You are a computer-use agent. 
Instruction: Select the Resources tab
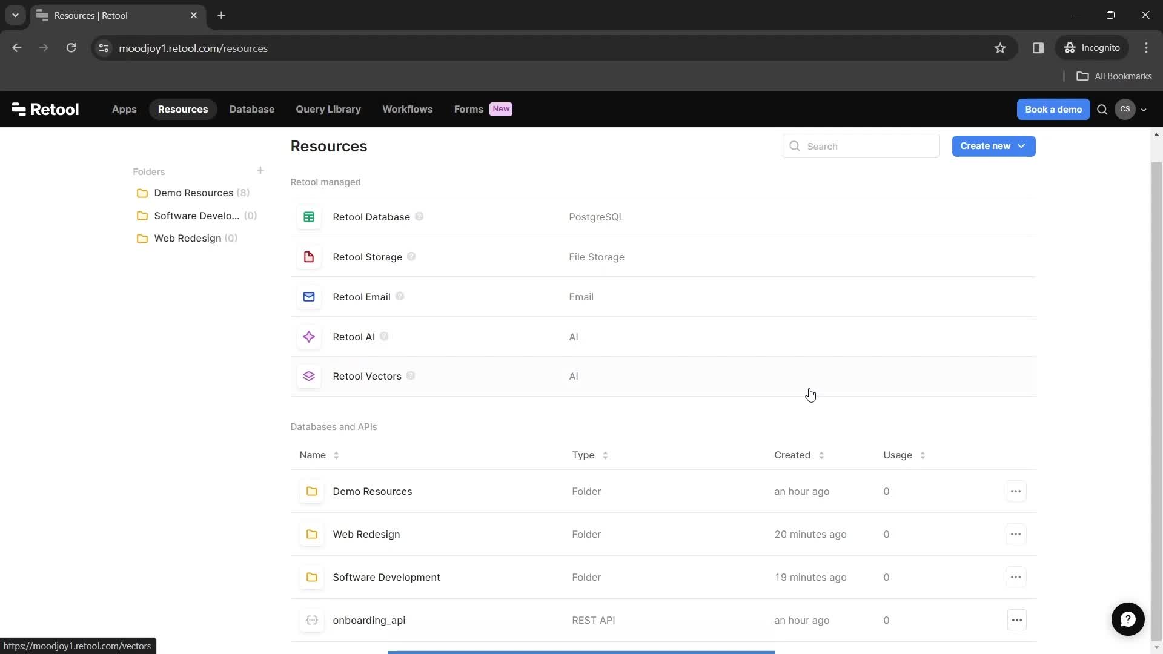tap(183, 110)
